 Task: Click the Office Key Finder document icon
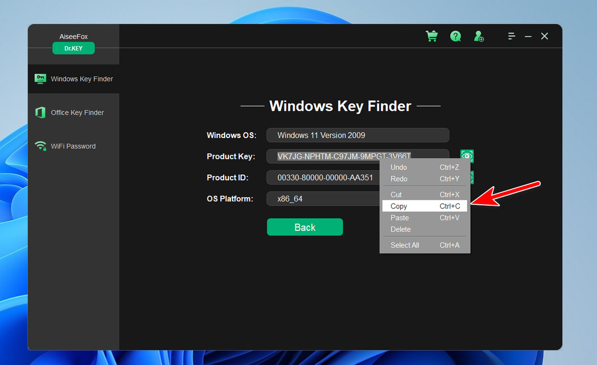pos(40,112)
